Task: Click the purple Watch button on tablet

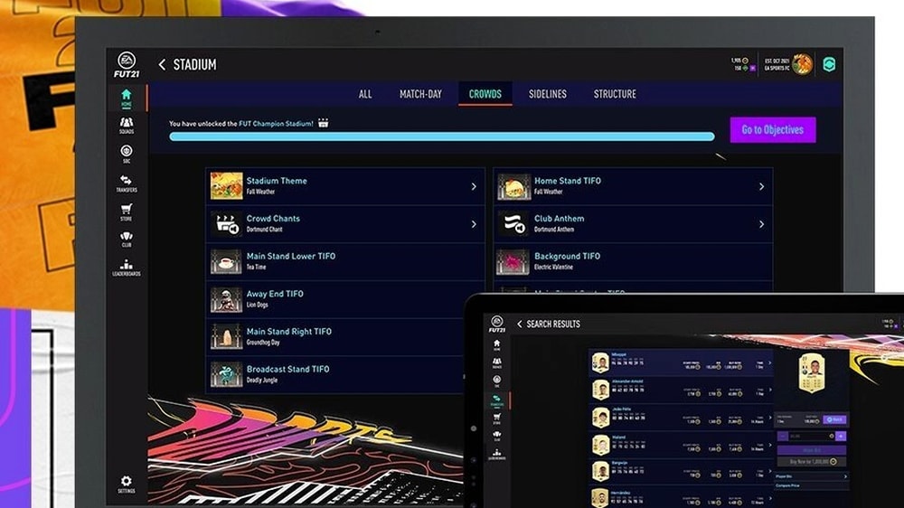Action: [x=834, y=419]
